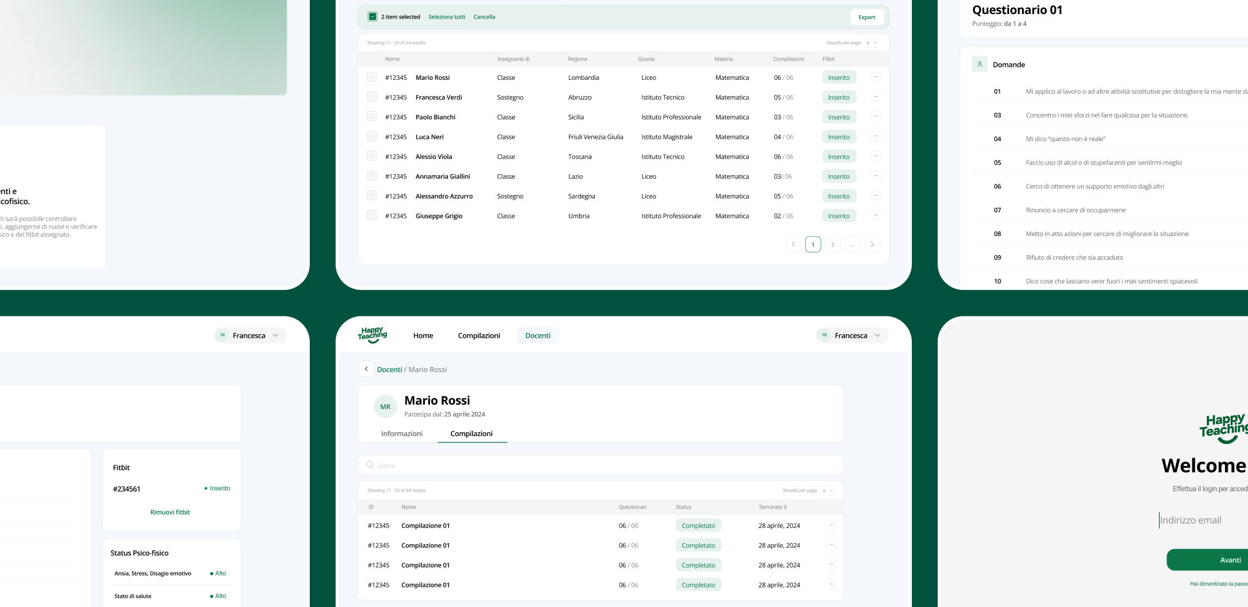The height and width of the screenshot is (607, 1248).
Task: Click the person icon next to Domande
Action: pyautogui.click(x=979, y=64)
